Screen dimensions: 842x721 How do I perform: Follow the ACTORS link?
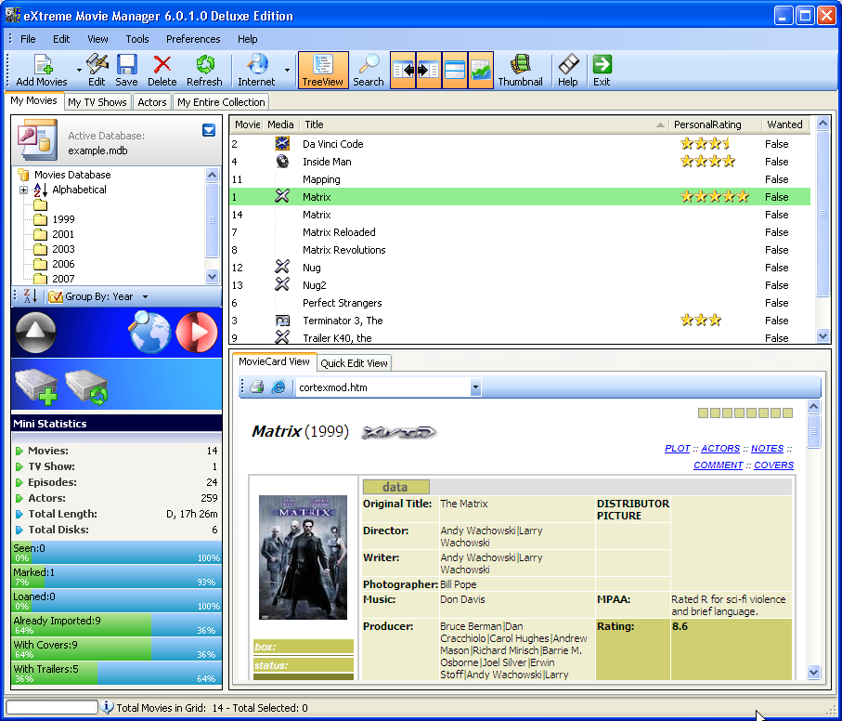click(720, 448)
